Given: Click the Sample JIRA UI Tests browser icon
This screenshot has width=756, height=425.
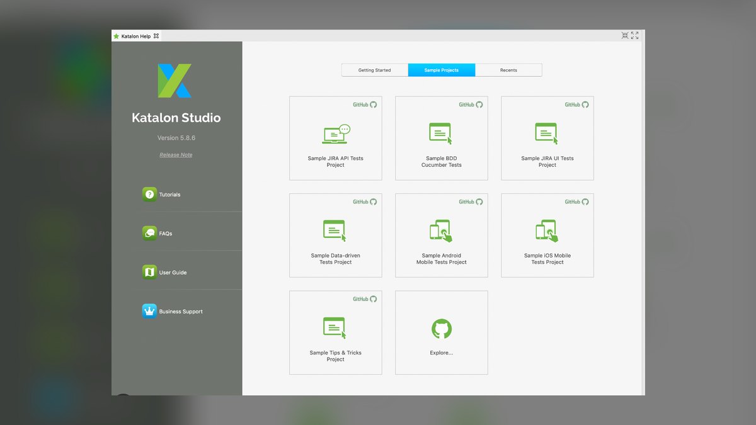Looking at the screenshot, I should click(x=547, y=133).
